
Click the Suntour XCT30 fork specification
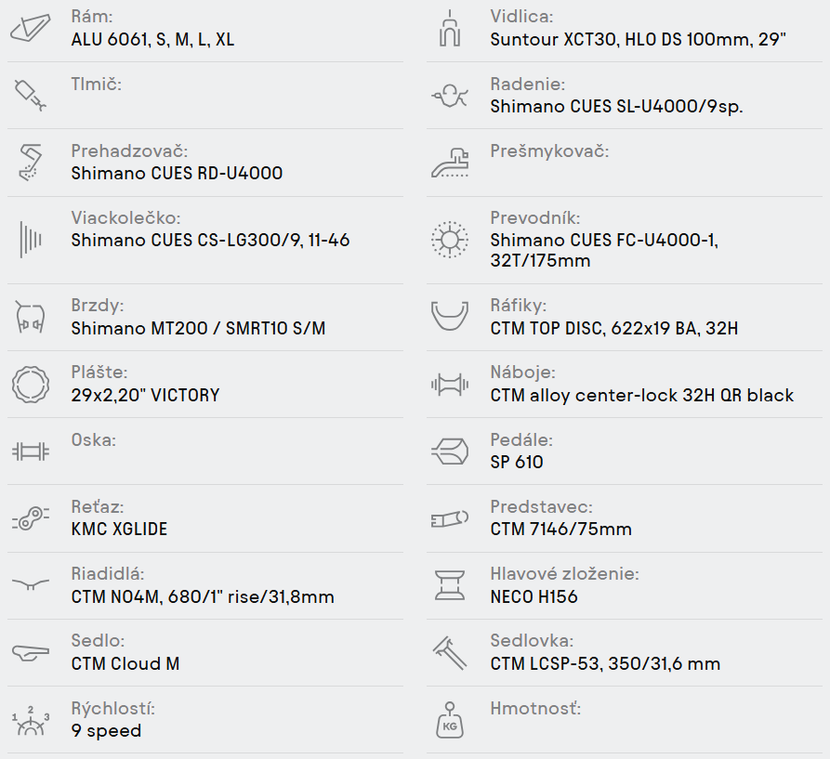coord(639,40)
